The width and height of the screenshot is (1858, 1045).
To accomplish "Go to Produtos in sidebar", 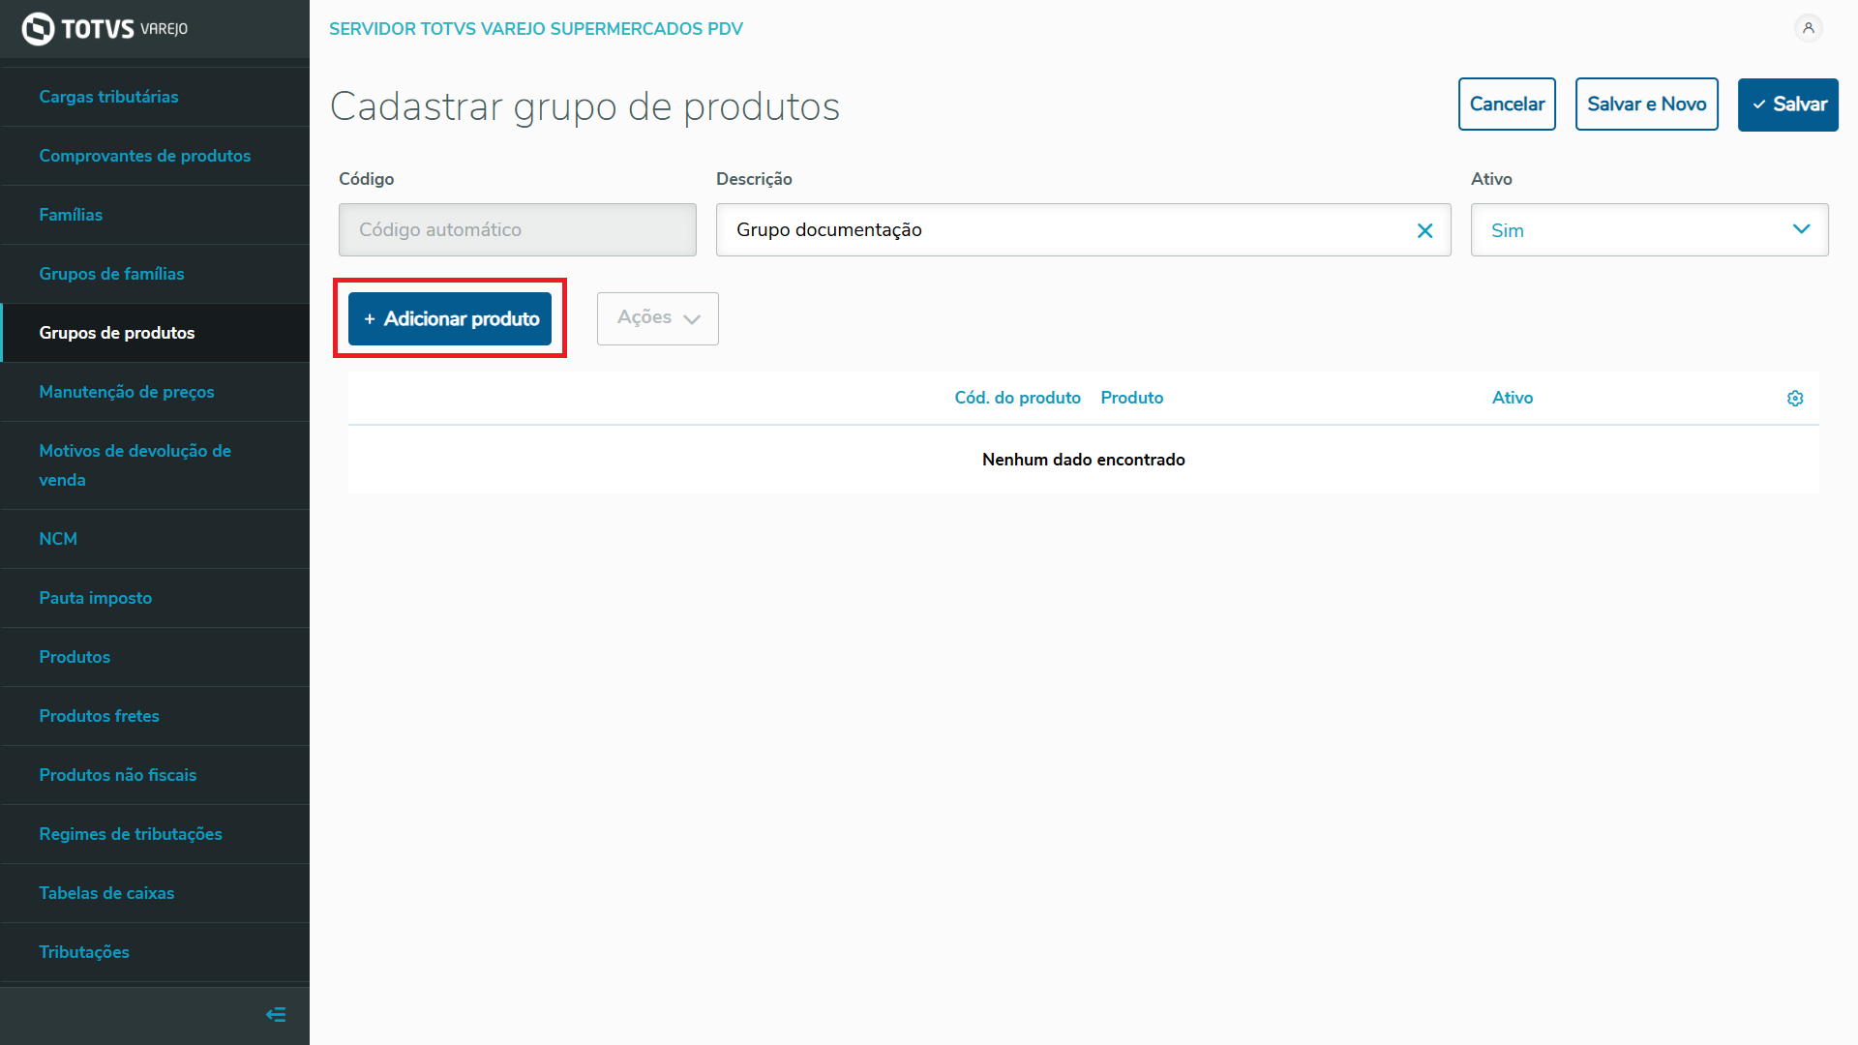I will coord(75,657).
